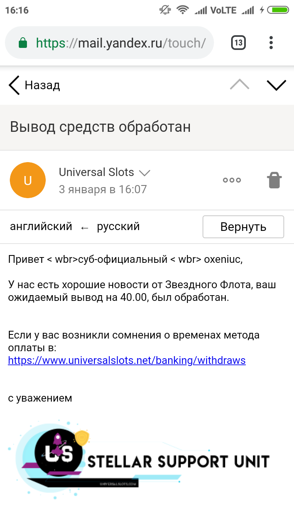This screenshot has height=524, width=294.
Task: Tap the Wi-Fi icon in status bar
Action: coord(183,10)
